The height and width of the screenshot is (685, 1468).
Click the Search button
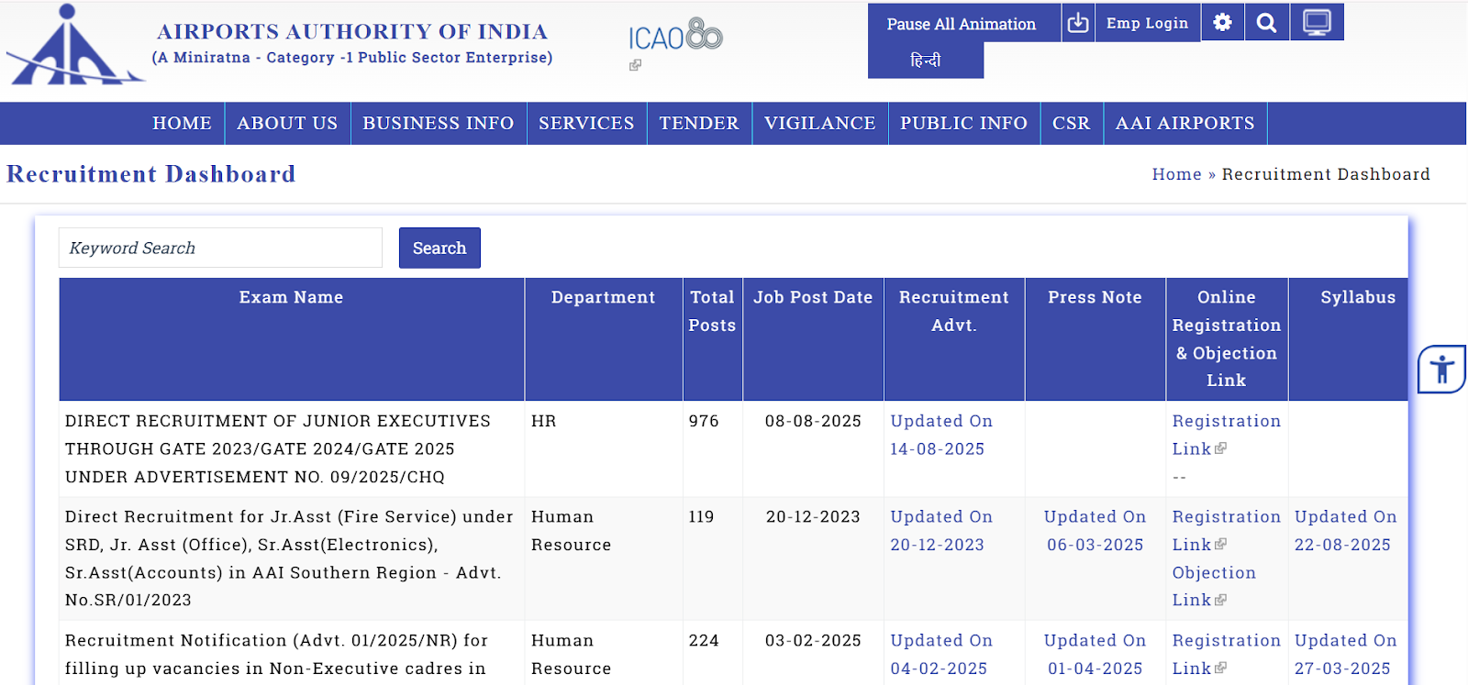pos(439,248)
